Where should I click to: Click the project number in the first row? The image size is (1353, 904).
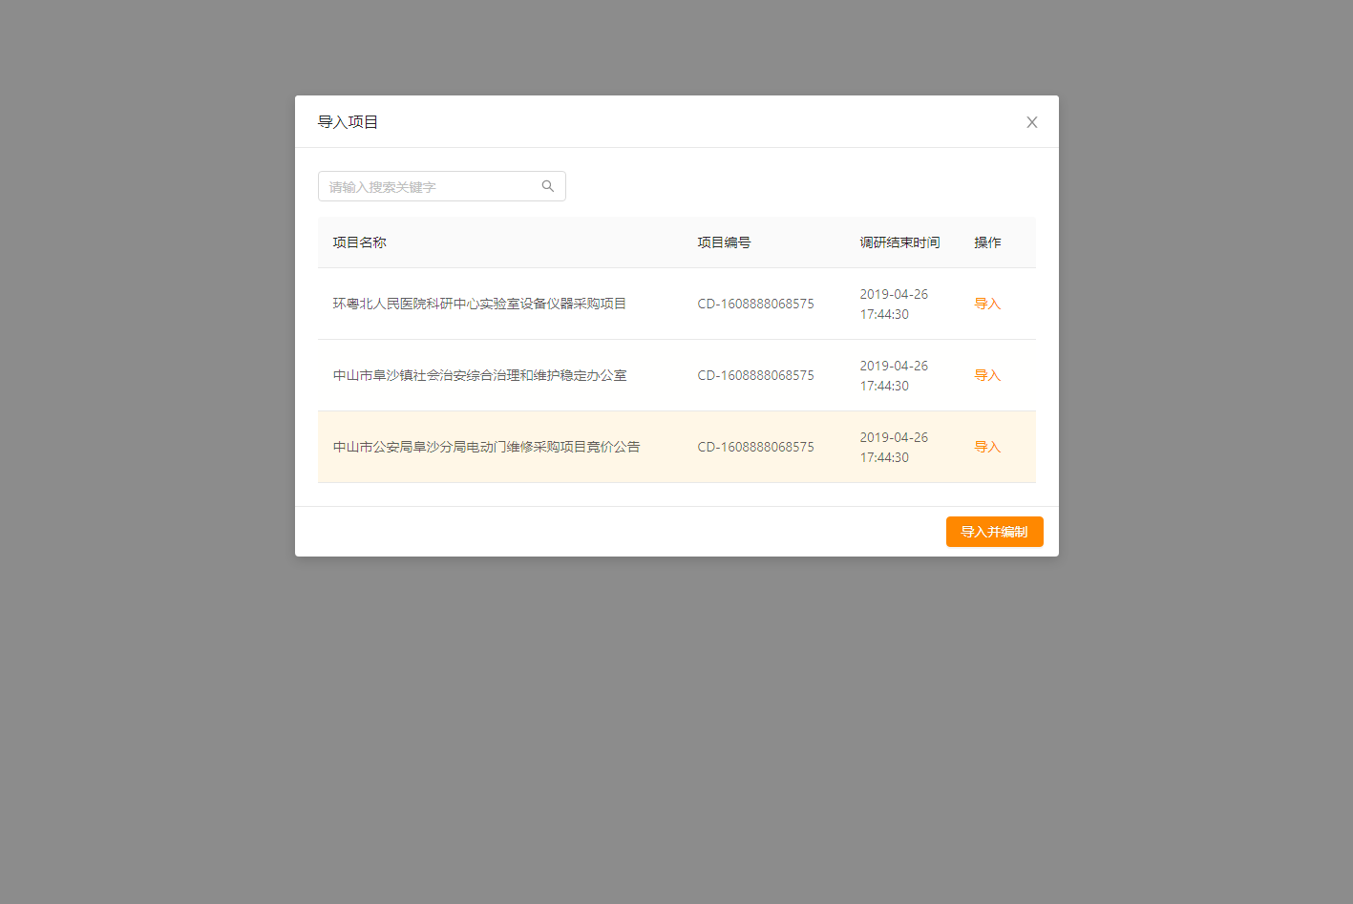pyautogui.click(x=755, y=304)
